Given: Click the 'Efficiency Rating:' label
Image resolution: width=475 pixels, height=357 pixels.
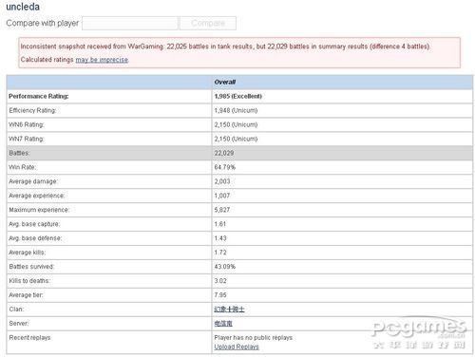Looking at the screenshot, I should [32, 110].
